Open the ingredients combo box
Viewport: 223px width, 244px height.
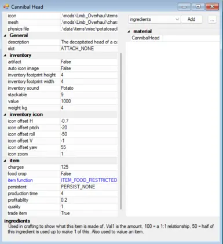click(155, 20)
